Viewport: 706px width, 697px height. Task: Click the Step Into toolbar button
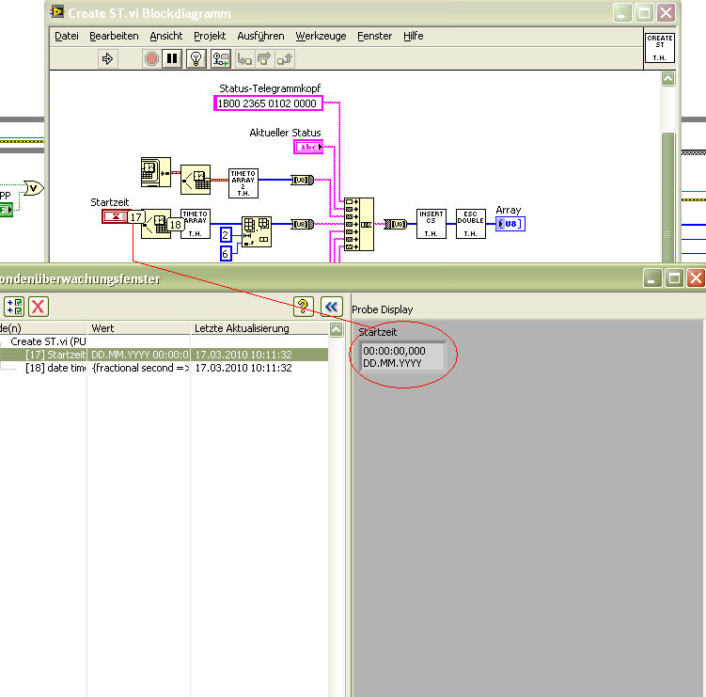click(x=244, y=59)
